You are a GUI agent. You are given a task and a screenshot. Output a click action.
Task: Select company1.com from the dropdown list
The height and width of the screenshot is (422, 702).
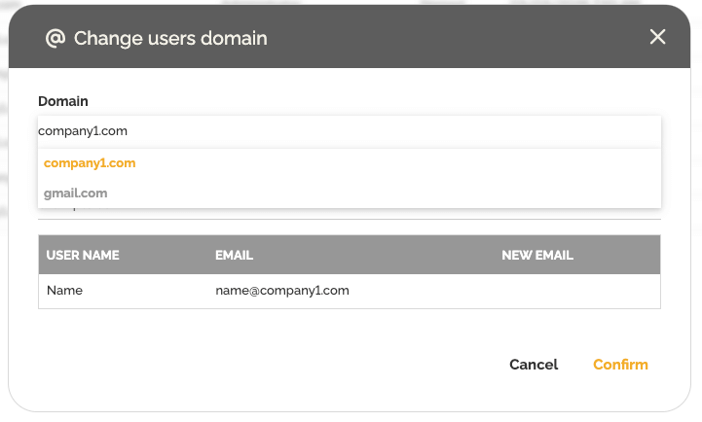click(x=90, y=163)
